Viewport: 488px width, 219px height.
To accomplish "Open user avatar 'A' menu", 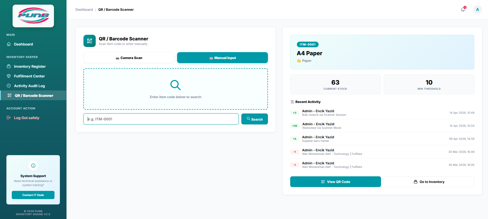I will (x=477, y=9).
